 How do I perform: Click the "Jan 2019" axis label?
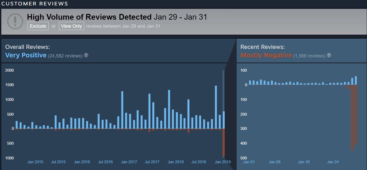point(223,162)
